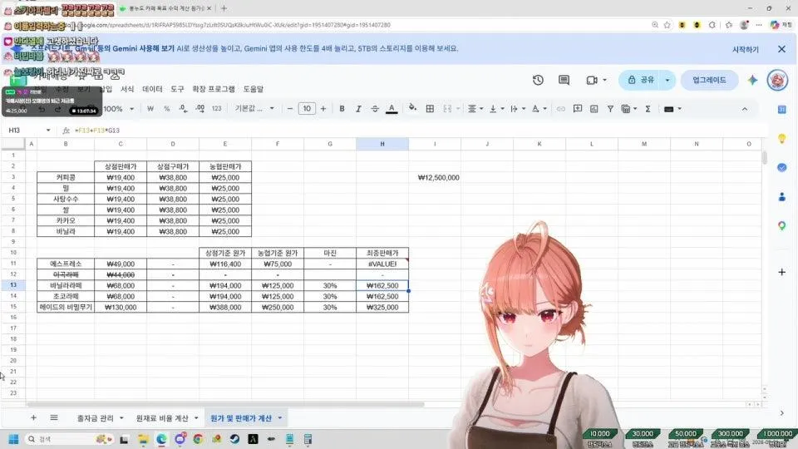Click the font size field showing 10

[x=307, y=109]
